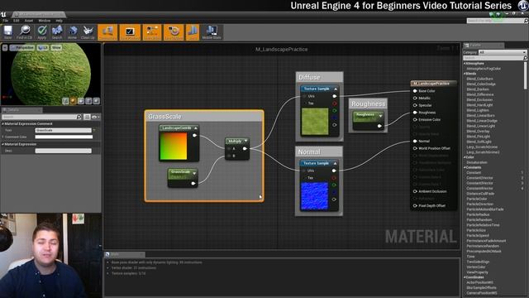Image resolution: width=529 pixels, height=298 pixels.
Task: Open the Palette Category dropdown
Action: 503,52
